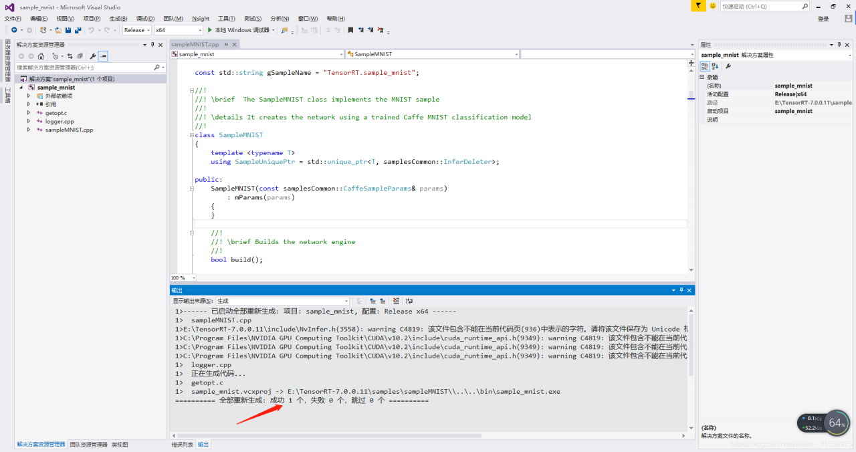The height and width of the screenshot is (452, 856).
Task: Click the navigate backward toolbar icon
Action: tap(14, 30)
